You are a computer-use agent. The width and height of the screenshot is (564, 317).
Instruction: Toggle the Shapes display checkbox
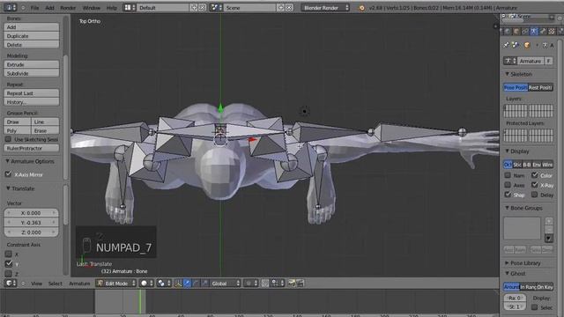[508, 195]
